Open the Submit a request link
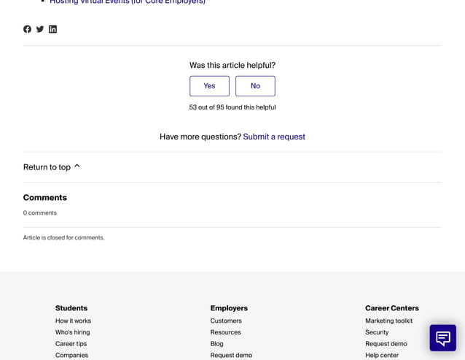465x360 pixels. [x=274, y=137]
